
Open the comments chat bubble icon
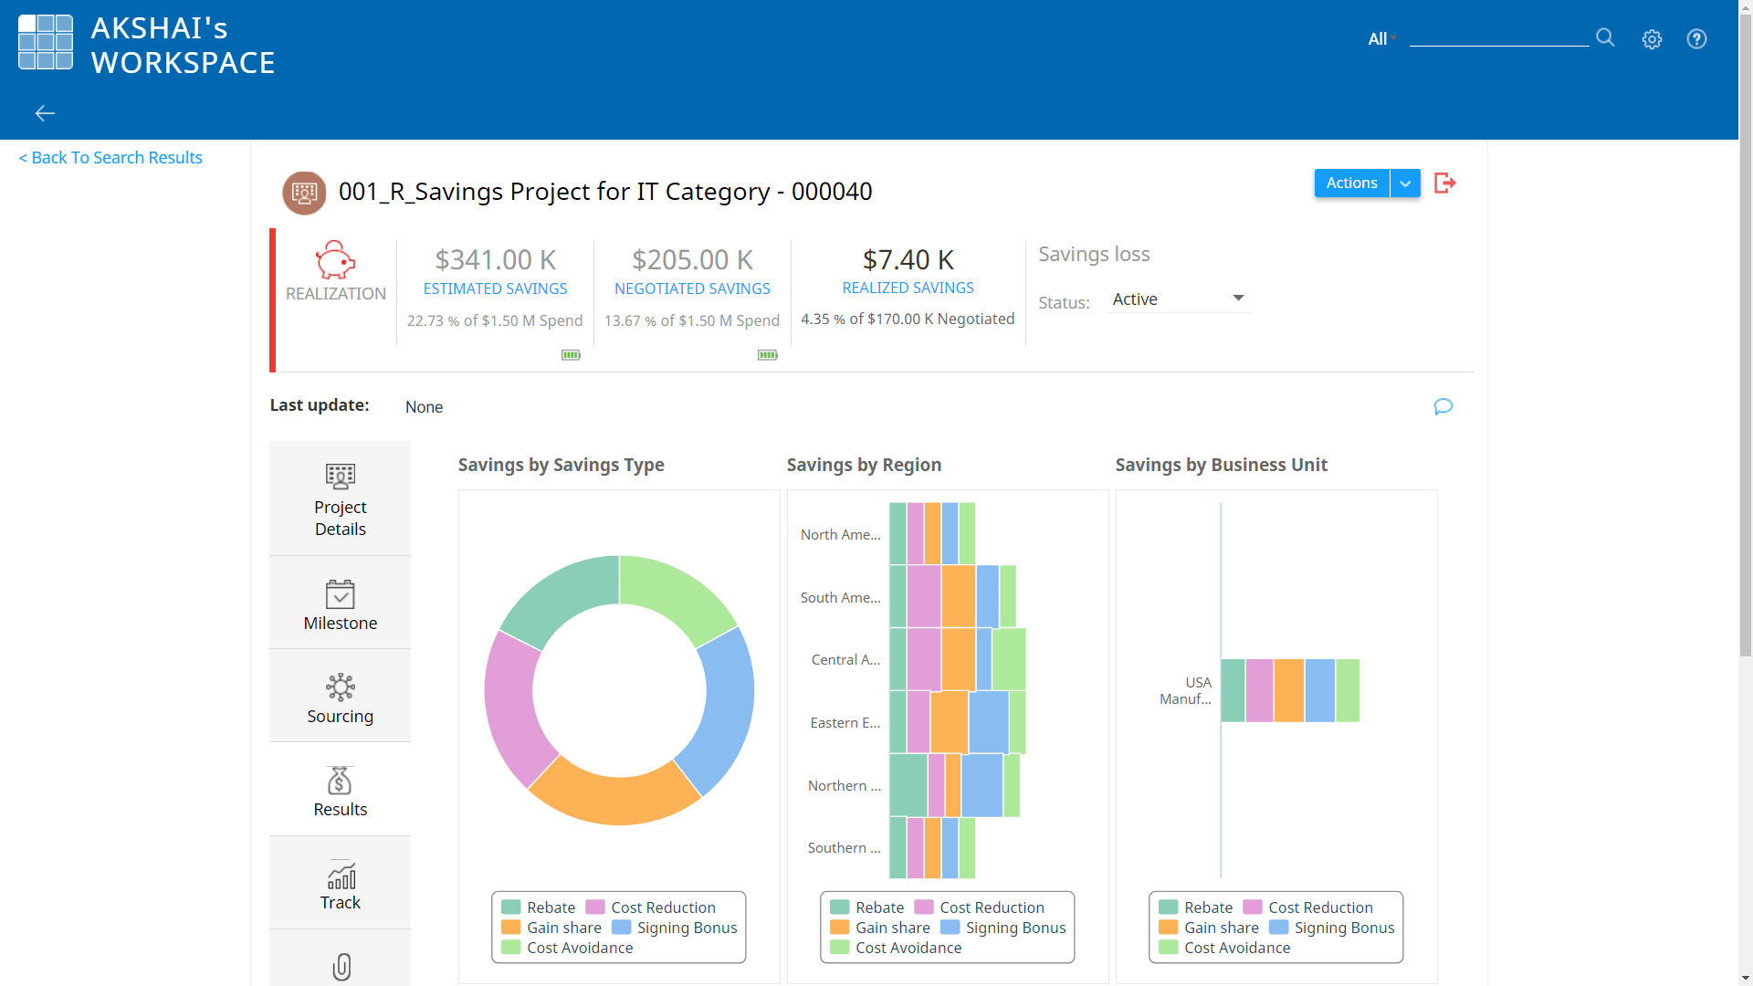coord(1443,406)
